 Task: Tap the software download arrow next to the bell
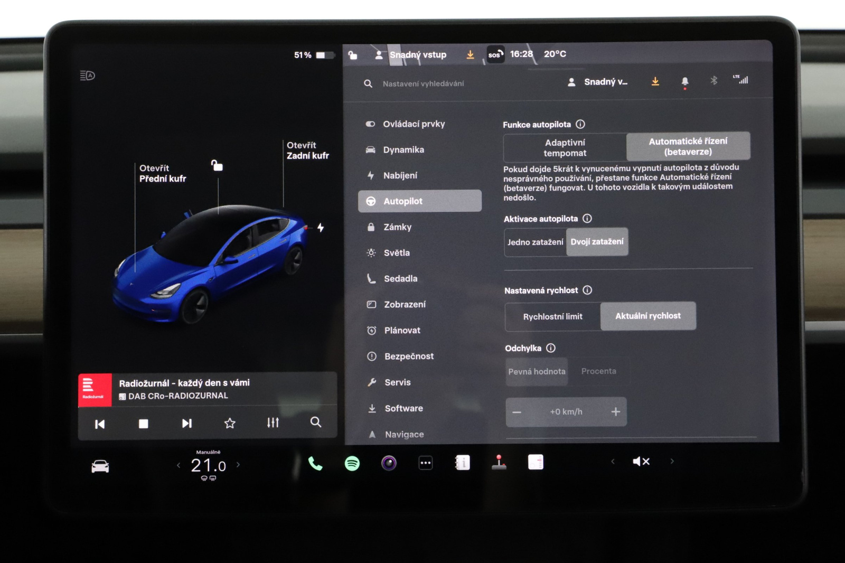(655, 81)
